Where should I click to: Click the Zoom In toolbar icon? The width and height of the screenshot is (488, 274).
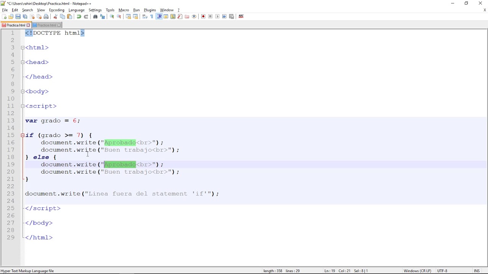click(112, 16)
